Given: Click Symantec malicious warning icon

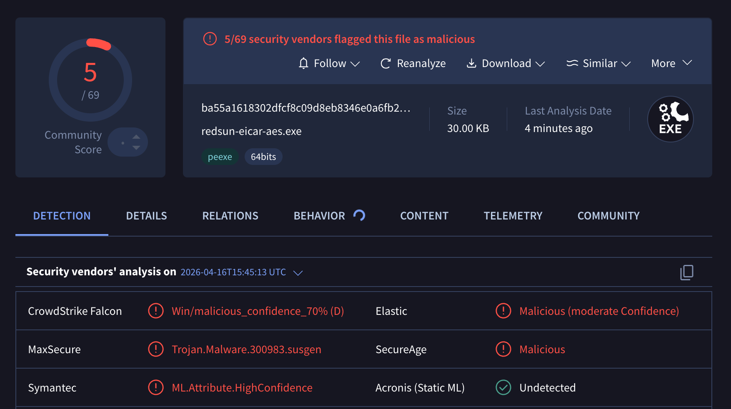Looking at the screenshot, I should (x=156, y=387).
